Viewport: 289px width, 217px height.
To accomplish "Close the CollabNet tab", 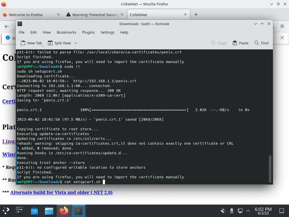I will (x=185, y=14).
